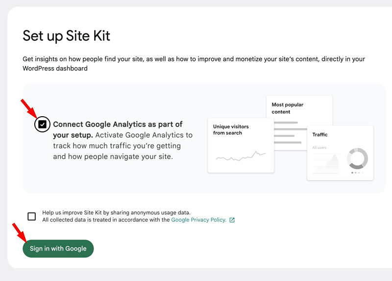Viewport: 392px width, 281px height.
Task: Click the Traffic card title
Action: pos(320,134)
